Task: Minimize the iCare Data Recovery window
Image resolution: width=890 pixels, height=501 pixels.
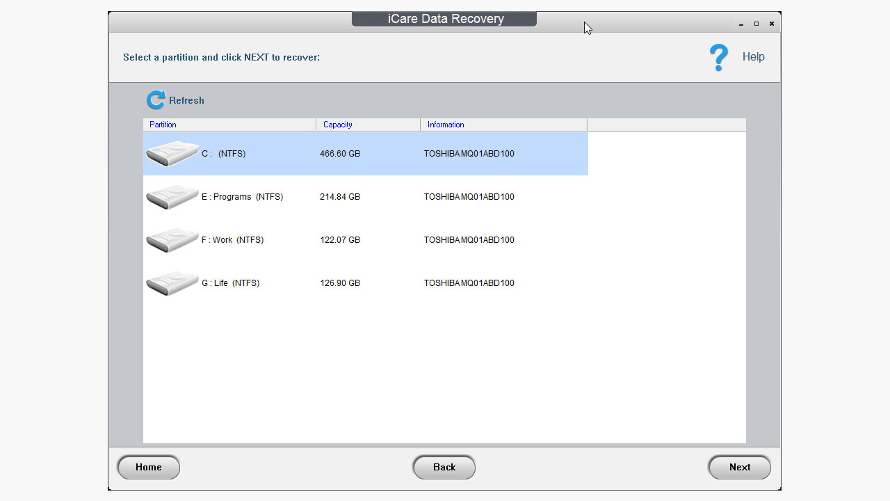Action: pyautogui.click(x=742, y=24)
